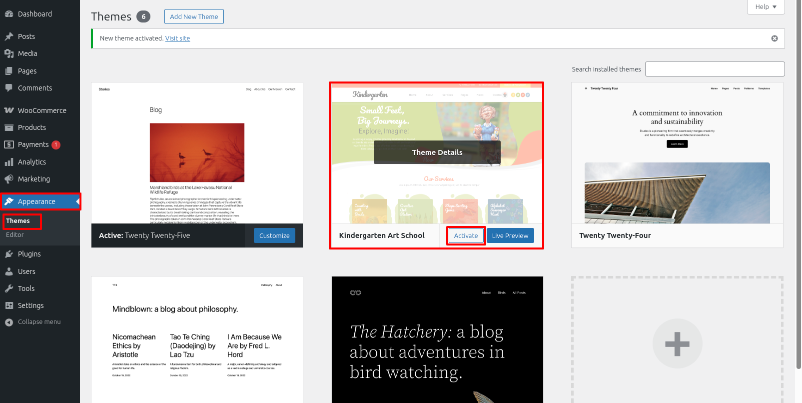Click the Collapse menu label
Image resolution: width=802 pixels, height=403 pixels.
coord(39,322)
